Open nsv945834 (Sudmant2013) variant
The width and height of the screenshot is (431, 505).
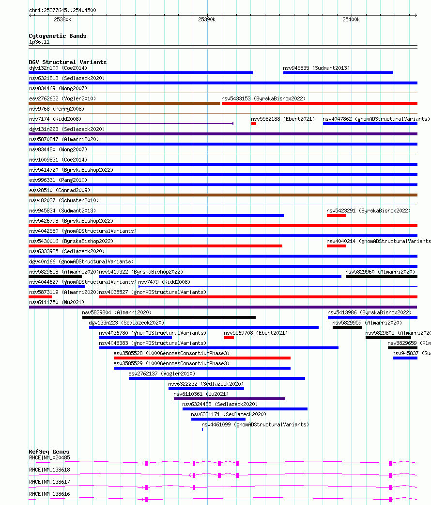pos(156,215)
